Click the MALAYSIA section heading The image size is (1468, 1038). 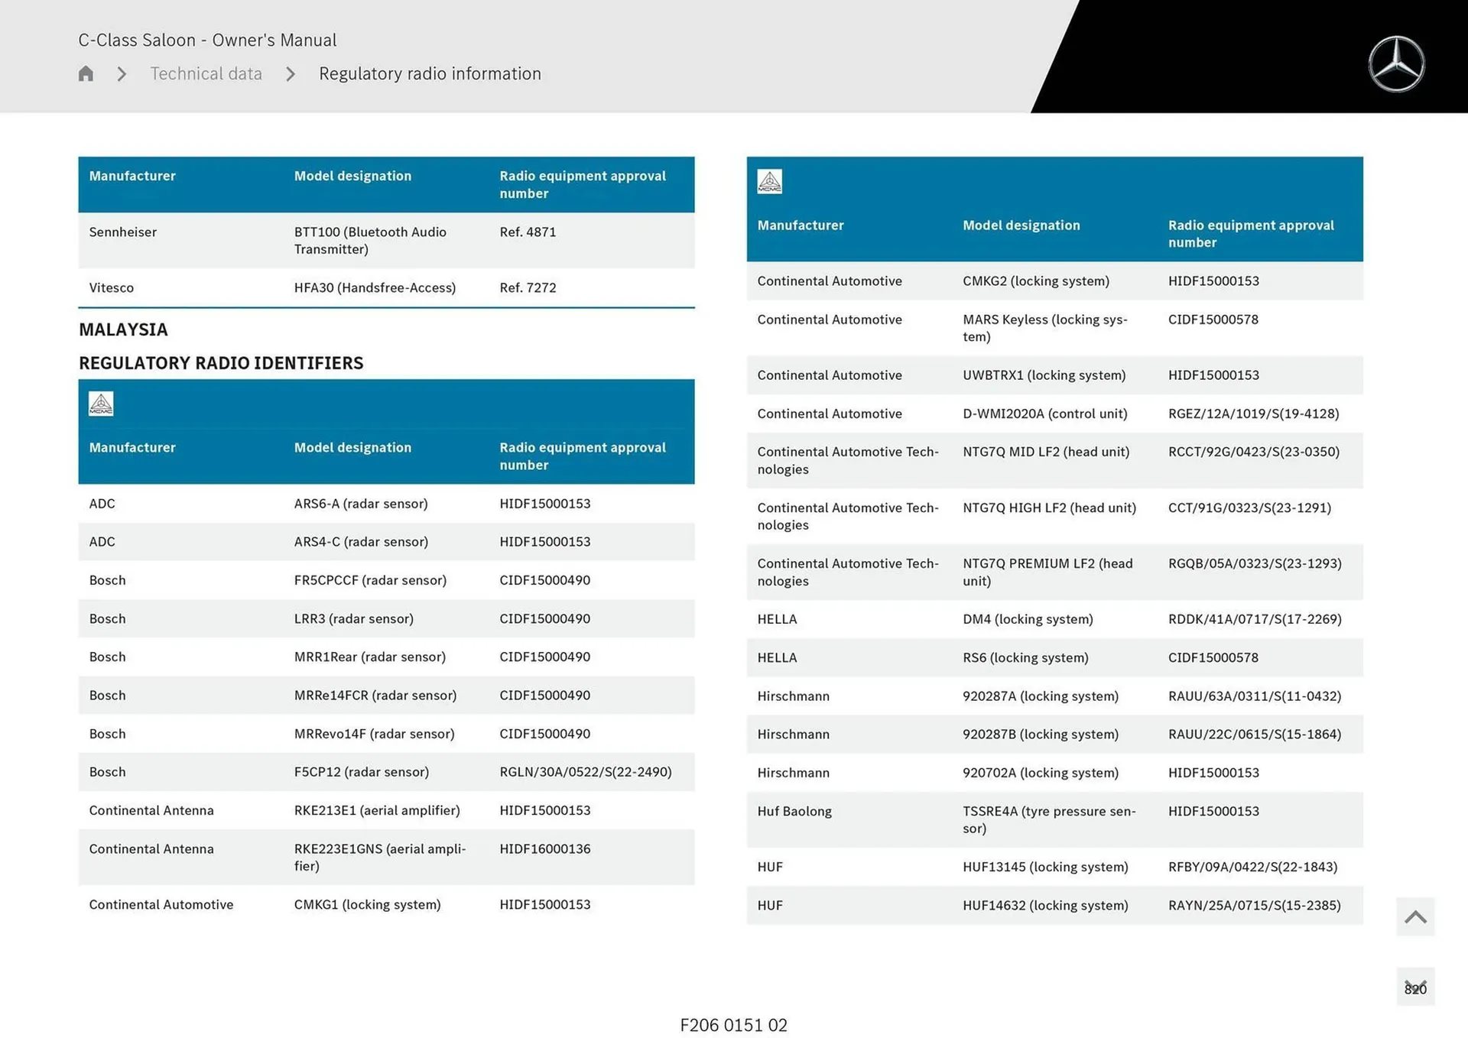point(123,329)
